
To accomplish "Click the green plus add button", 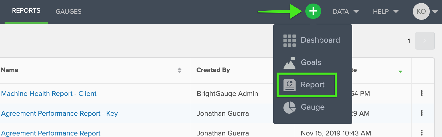I will (313, 11).
